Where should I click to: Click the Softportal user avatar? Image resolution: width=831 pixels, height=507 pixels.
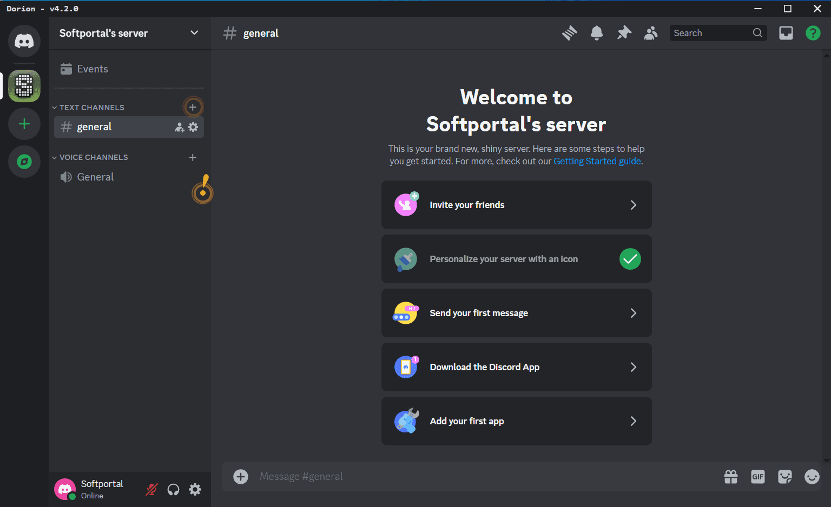(x=65, y=489)
